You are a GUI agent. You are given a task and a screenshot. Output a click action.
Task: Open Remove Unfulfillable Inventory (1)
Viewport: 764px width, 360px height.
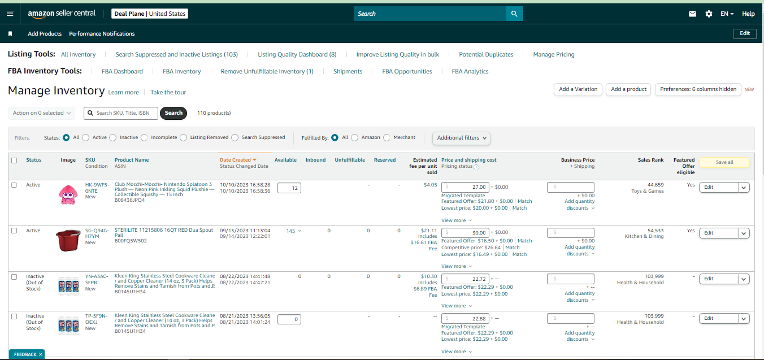coord(267,71)
